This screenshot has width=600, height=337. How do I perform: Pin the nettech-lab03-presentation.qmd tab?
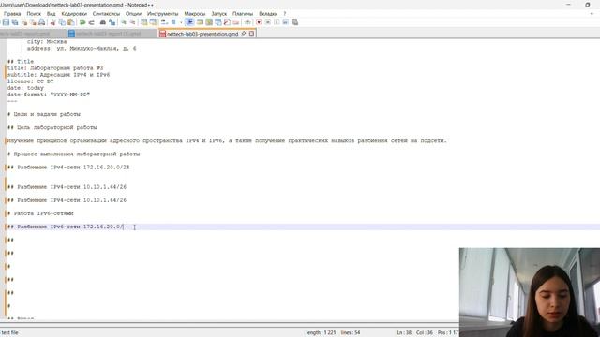(x=244, y=34)
